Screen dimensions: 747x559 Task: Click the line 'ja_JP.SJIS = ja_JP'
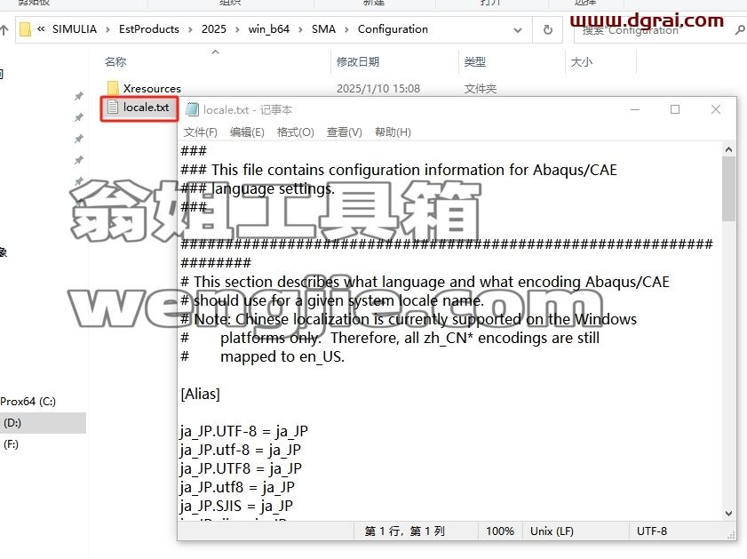point(237,506)
